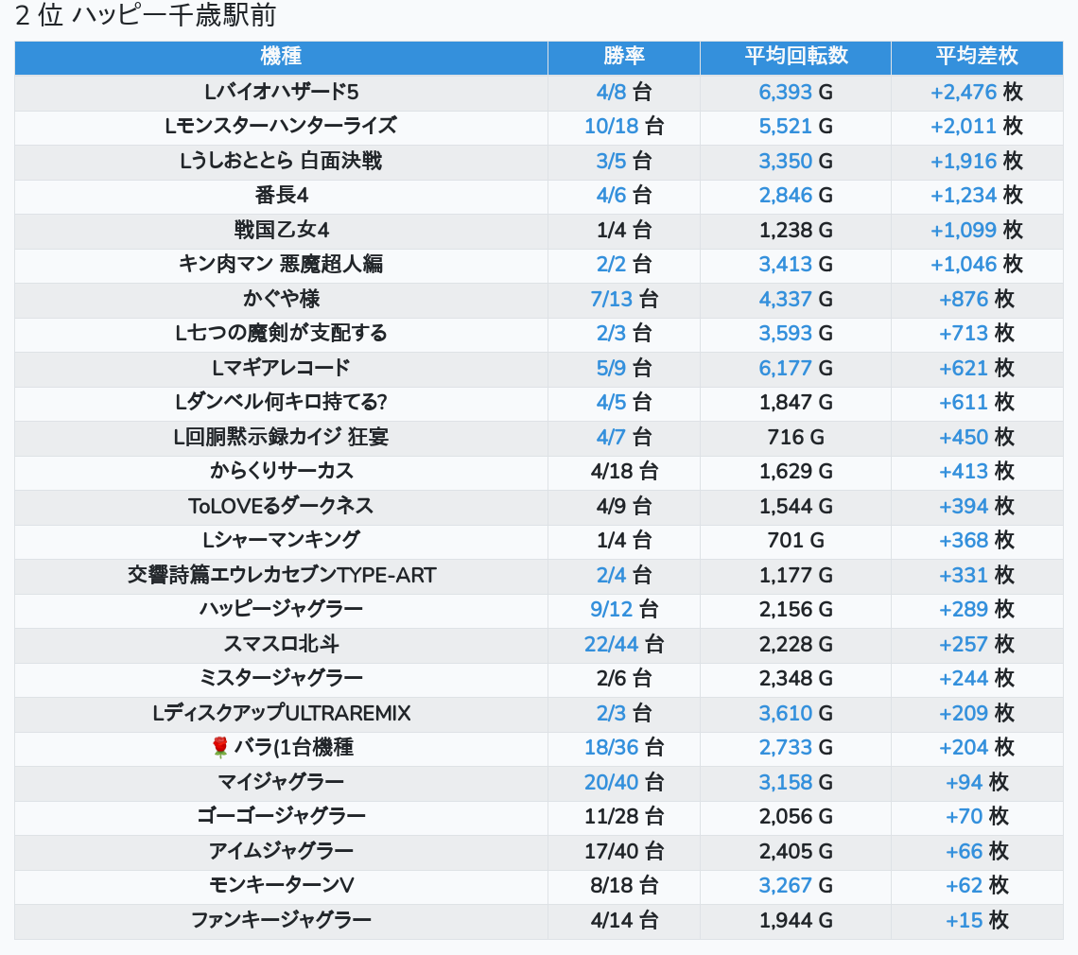
Task: Select the 番長4 machine name
Action: [x=281, y=195]
